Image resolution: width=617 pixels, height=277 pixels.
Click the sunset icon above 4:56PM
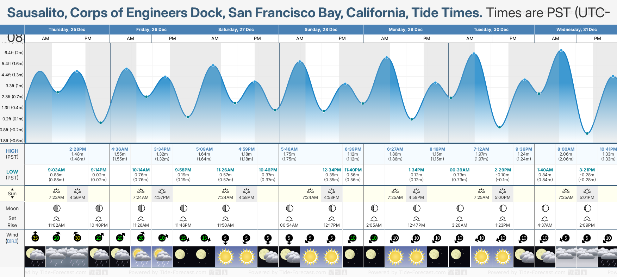(x=77, y=191)
